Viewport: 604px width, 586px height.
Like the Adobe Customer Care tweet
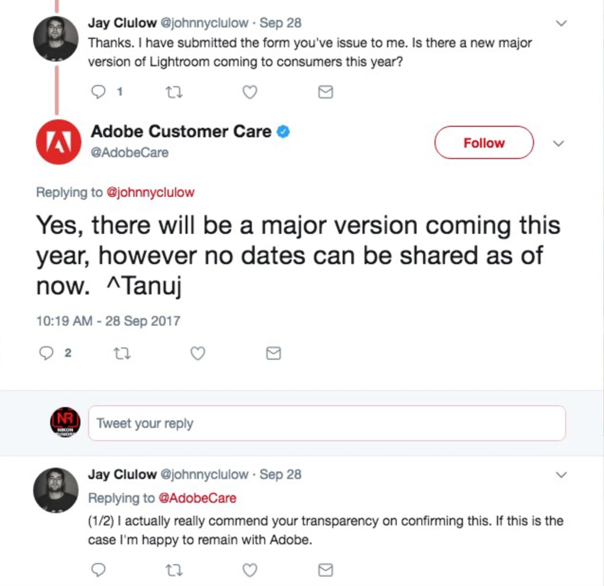[198, 353]
